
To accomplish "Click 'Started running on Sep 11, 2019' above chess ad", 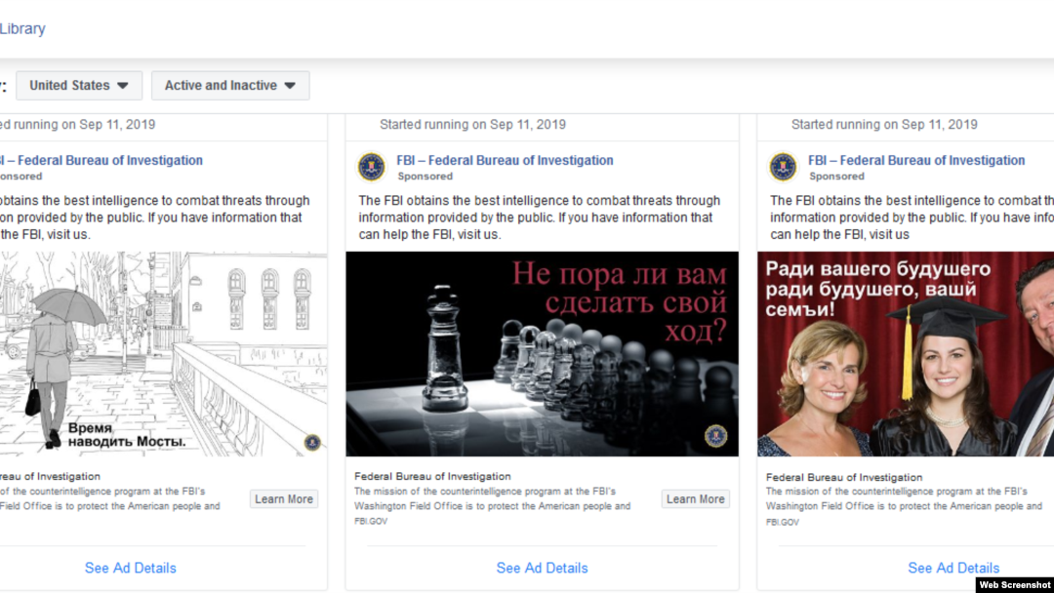I will pyautogui.click(x=472, y=124).
